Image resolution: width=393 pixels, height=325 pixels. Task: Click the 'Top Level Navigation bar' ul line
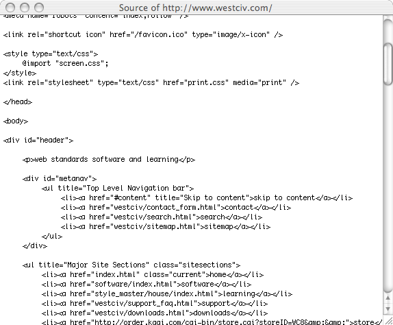pyautogui.click(x=118, y=188)
